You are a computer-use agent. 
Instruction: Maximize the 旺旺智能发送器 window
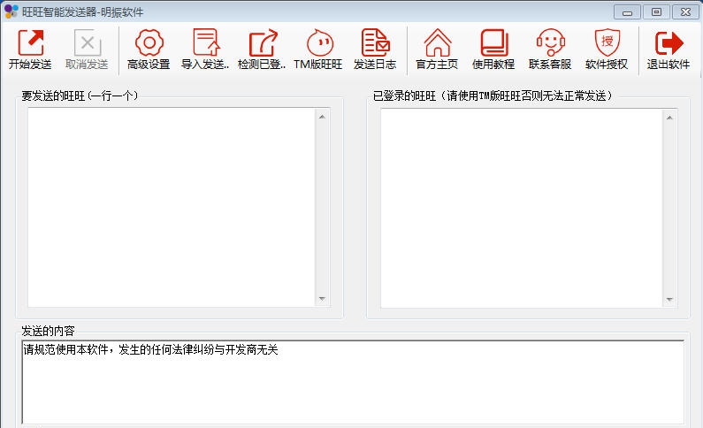tap(656, 11)
